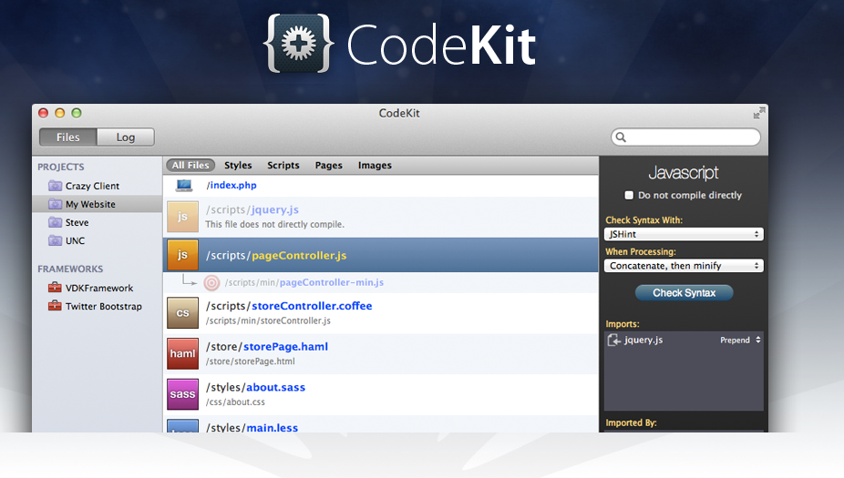
Task: Open the Prepend dropdown for jquery.js import
Action: [x=741, y=340]
